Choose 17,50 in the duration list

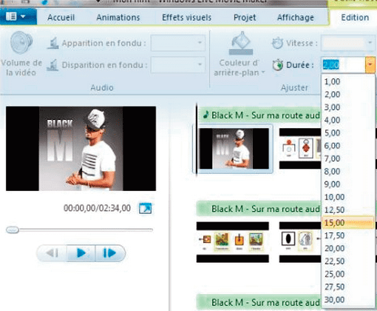coord(348,235)
